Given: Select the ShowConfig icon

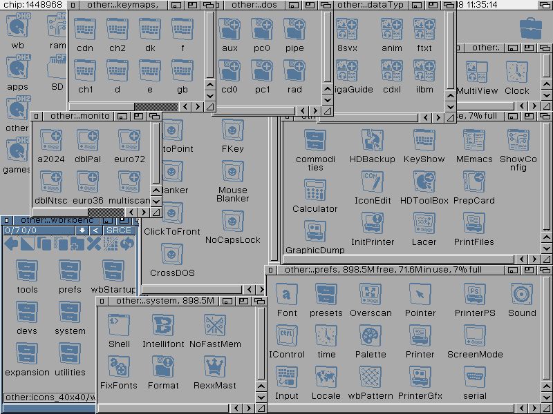Looking at the screenshot, I should point(518,141).
